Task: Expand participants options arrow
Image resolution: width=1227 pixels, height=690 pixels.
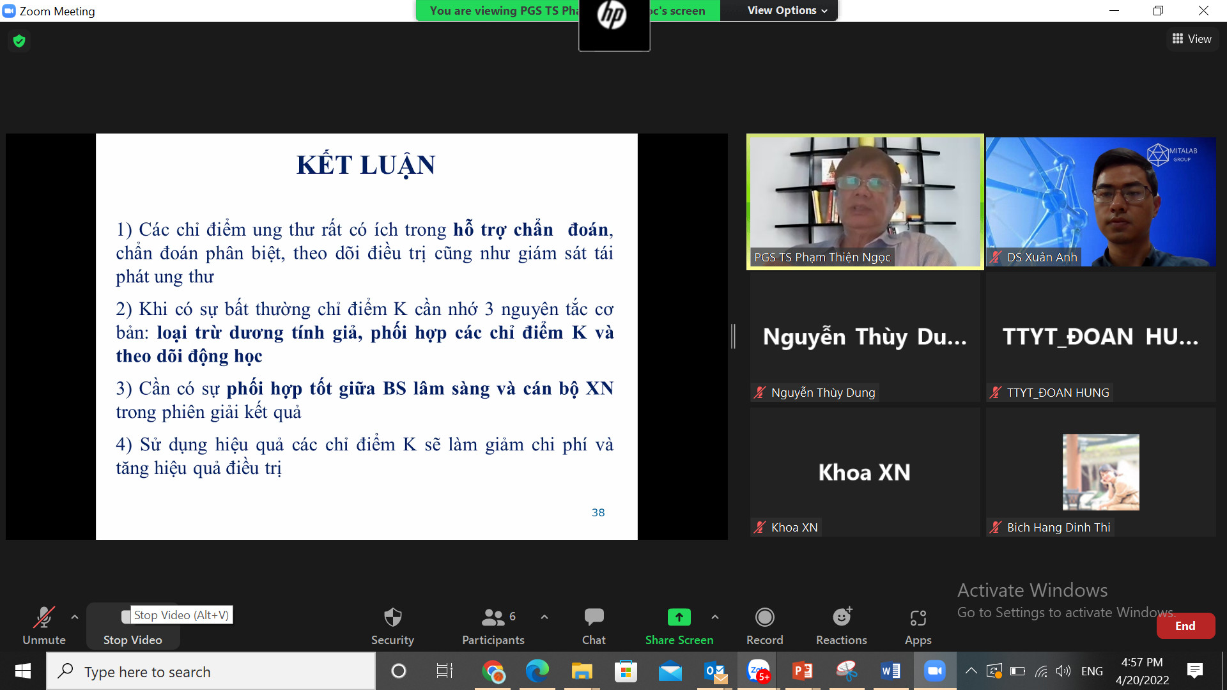Action: (544, 617)
